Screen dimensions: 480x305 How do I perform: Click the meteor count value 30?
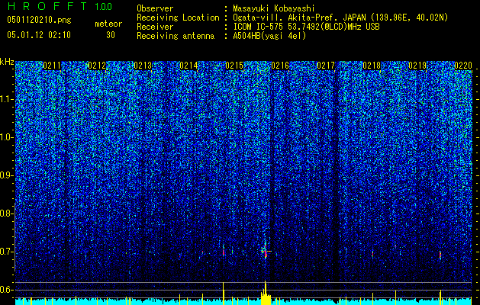(x=111, y=35)
